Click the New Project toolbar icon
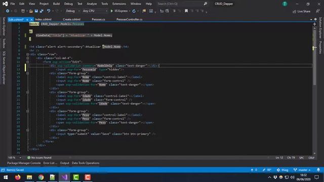Screen dimensions: 324x182 pyautogui.click(x=23, y=11)
